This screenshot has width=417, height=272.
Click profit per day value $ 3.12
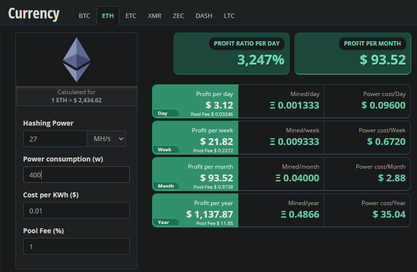click(x=219, y=105)
